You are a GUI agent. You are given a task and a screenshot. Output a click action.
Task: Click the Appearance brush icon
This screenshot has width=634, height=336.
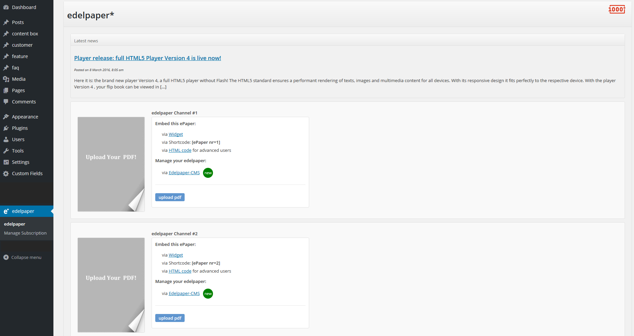pyautogui.click(x=6, y=117)
